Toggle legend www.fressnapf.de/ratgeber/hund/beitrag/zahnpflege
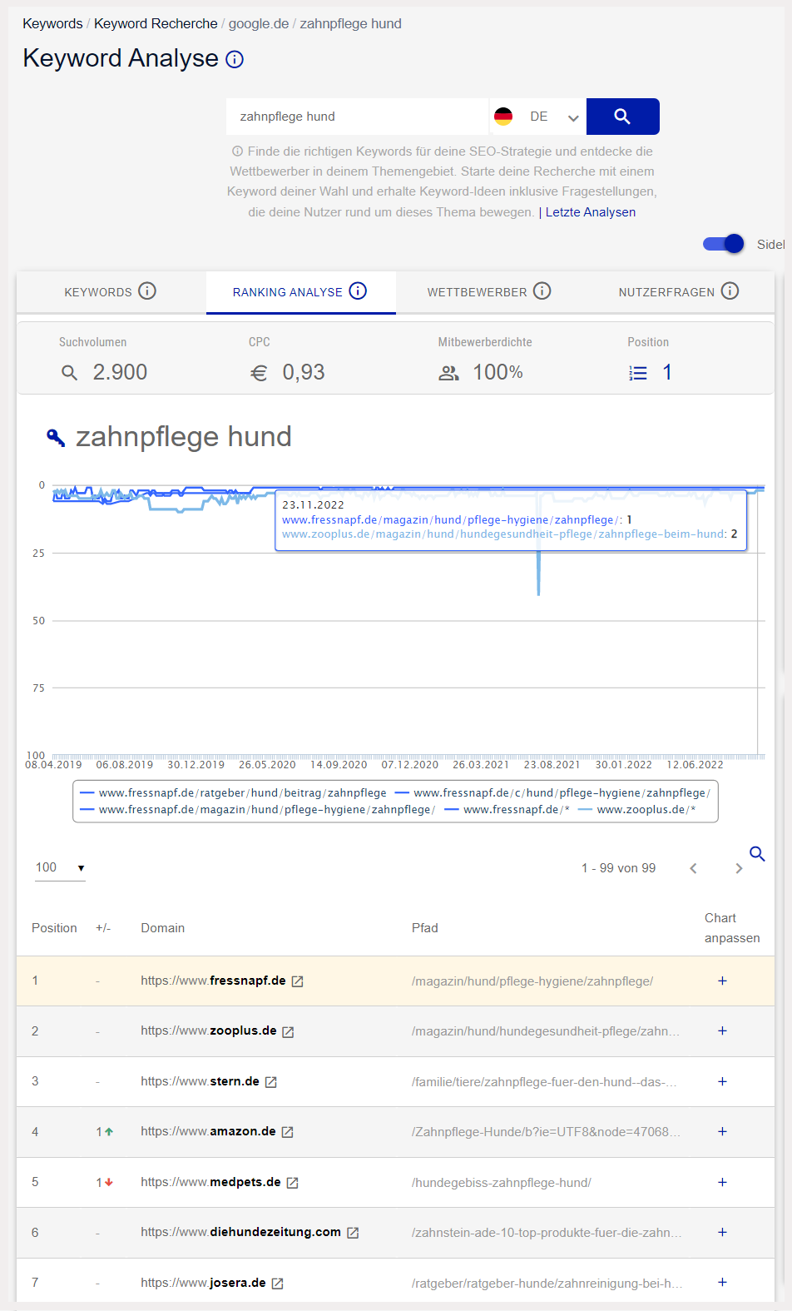This screenshot has width=792, height=1311. pos(233,793)
